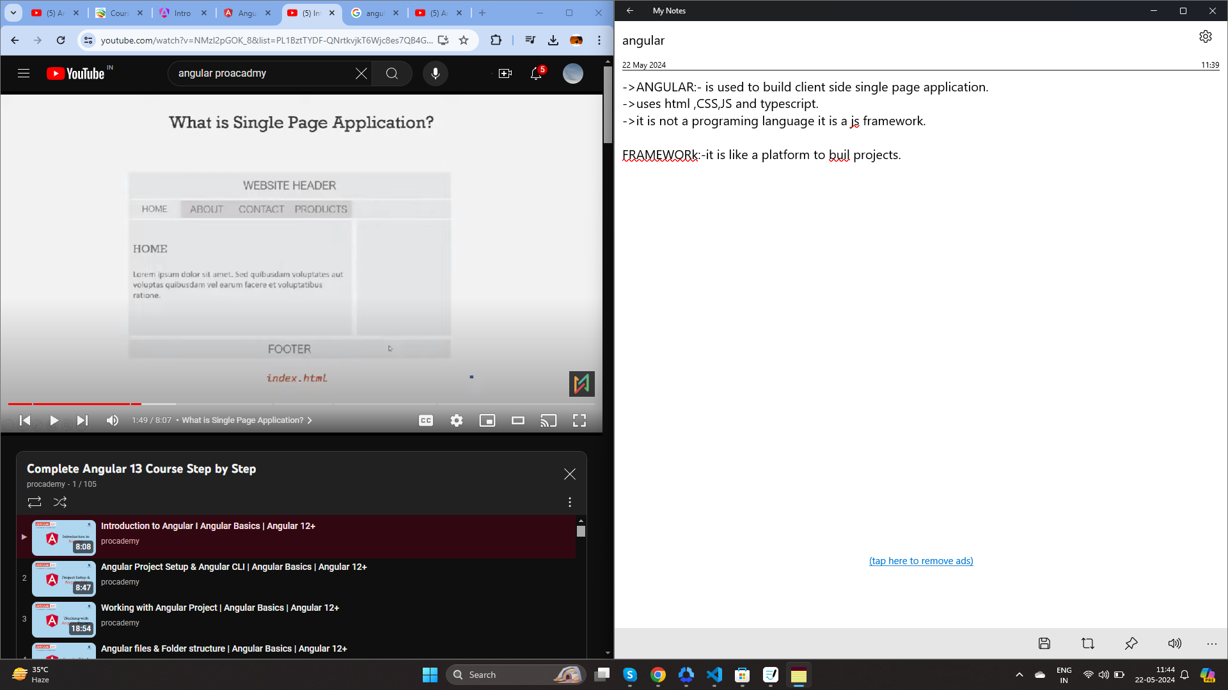Viewport: 1228px width, 690px height.
Task: Open the Chrome tab search dropdown arrow
Action: [13, 13]
